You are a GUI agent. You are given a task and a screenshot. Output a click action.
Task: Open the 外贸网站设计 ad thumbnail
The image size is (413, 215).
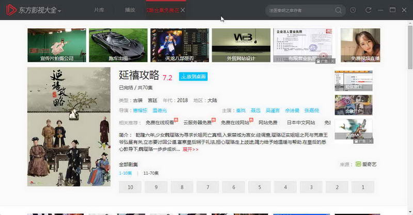(241, 45)
